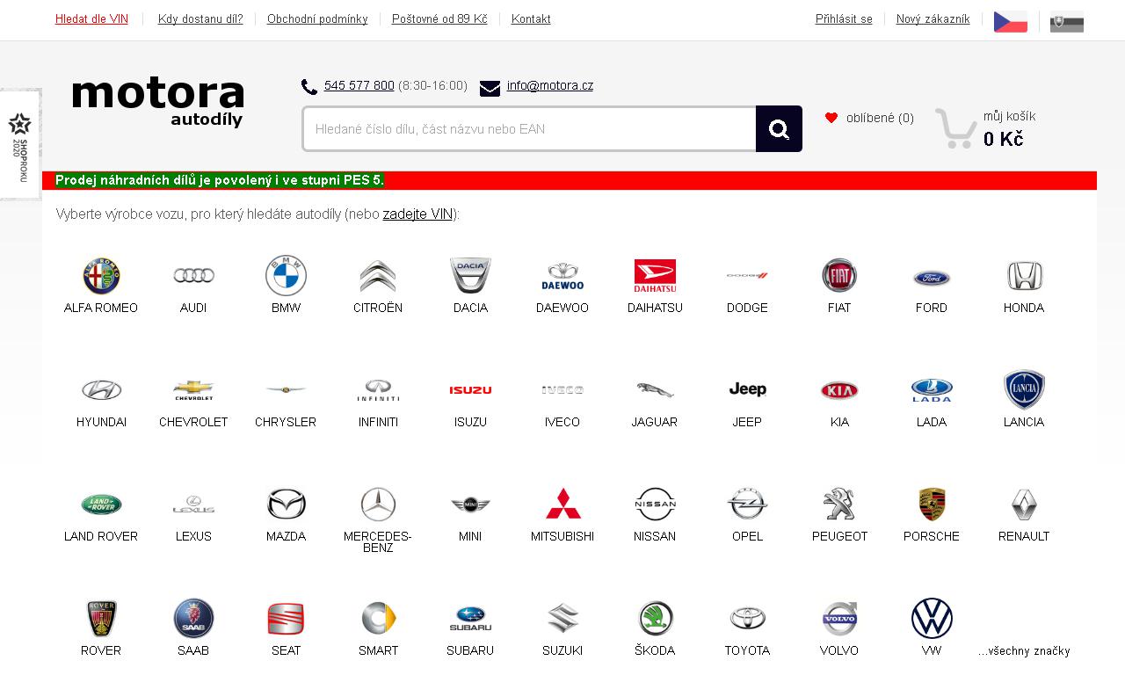Screen dimensions: 1125x675
Task: Select the Chevrolet bowtie logo
Action: click(193, 390)
